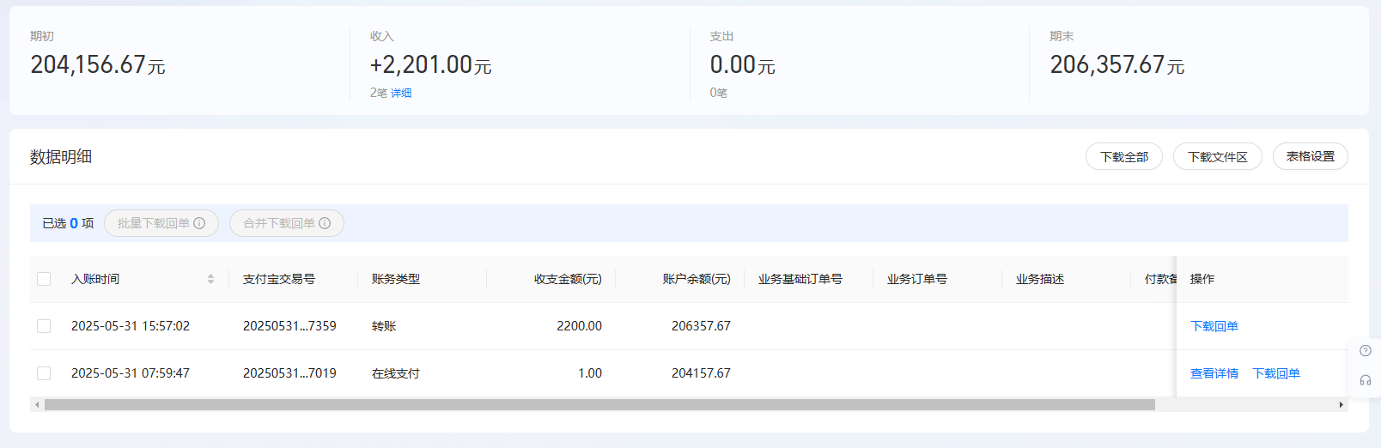Click the 入账时间 column header
The height and width of the screenshot is (448, 1381).
95,279
